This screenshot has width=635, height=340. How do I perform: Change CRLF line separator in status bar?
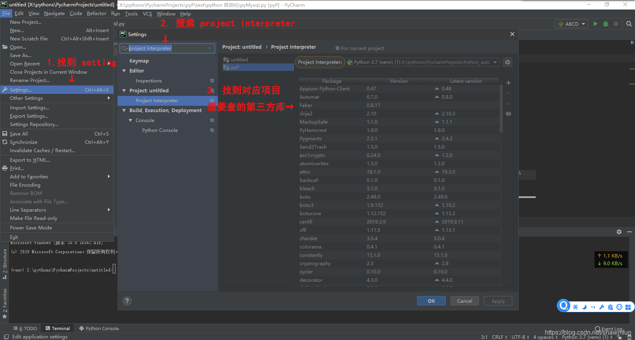500,337
